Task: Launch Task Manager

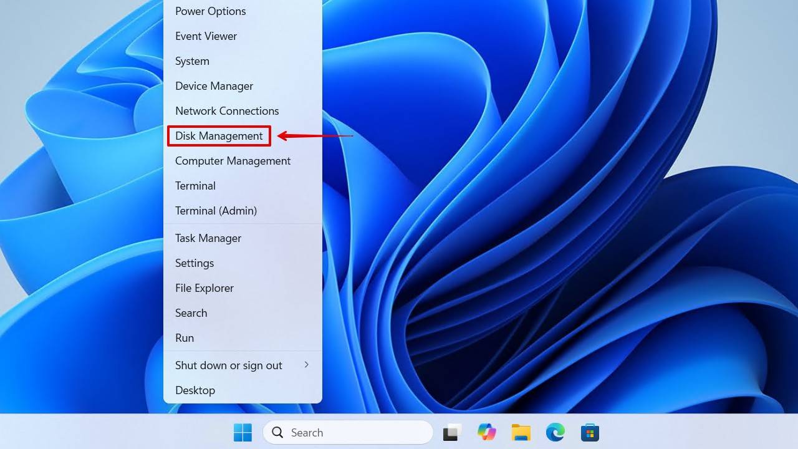Action: click(208, 238)
